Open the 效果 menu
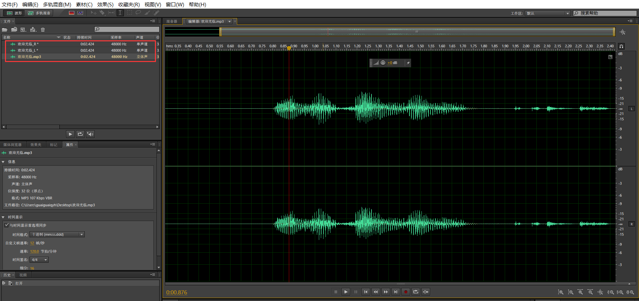639x301 pixels. pyautogui.click(x=105, y=4)
